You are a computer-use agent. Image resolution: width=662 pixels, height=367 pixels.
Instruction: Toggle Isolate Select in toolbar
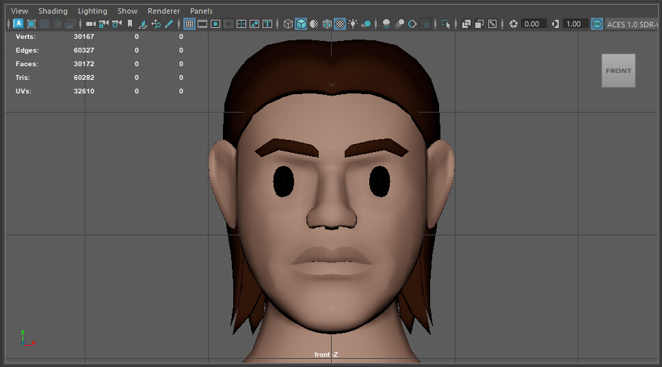[x=446, y=24]
